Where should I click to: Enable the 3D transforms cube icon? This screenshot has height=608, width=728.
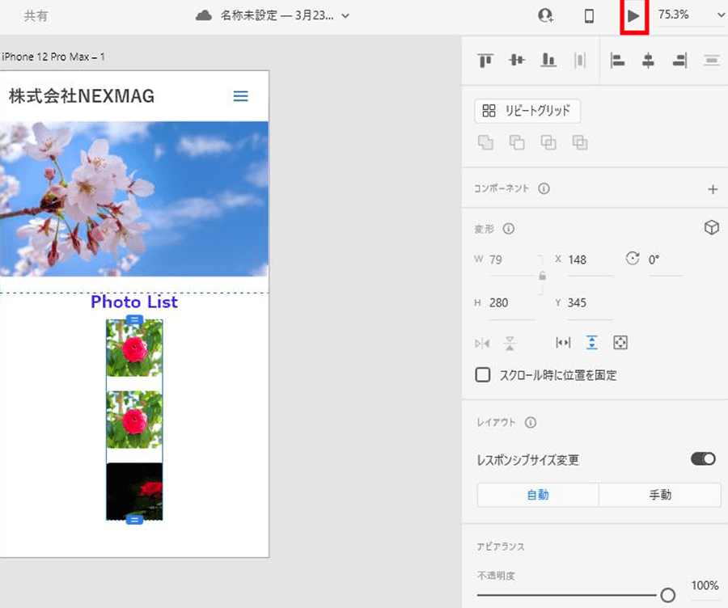(x=711, y=227)
